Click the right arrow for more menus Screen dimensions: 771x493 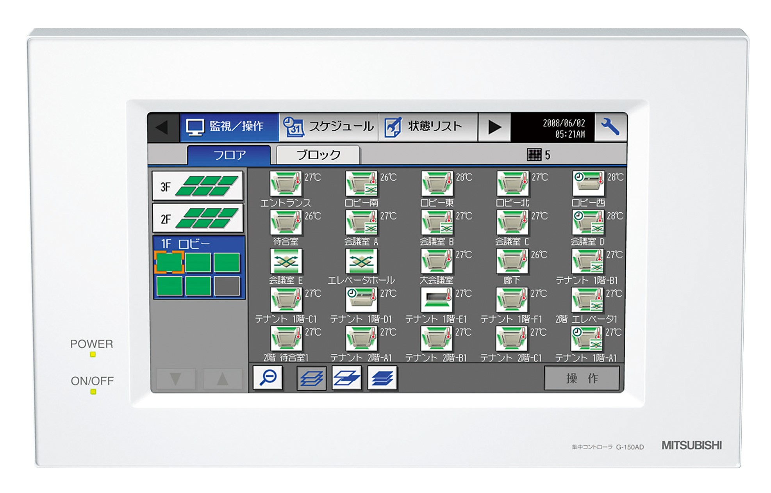click(494, 127)
